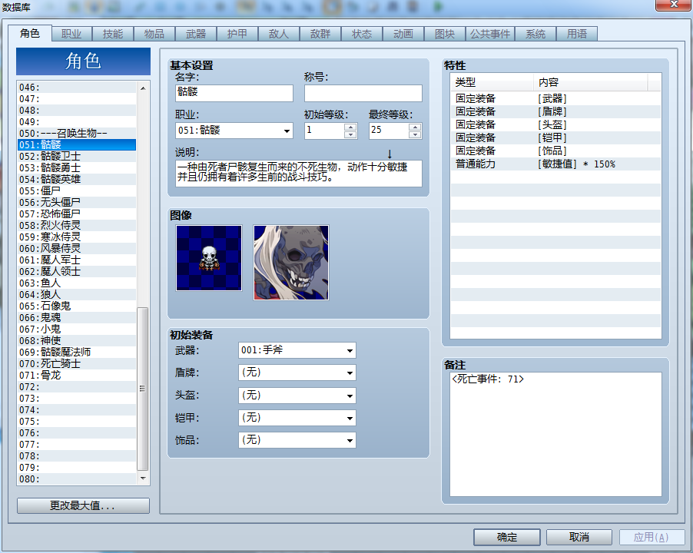Open the 武器 initial equipment dropdown
The width and height of the screenshot is (693, 553).
350,351
